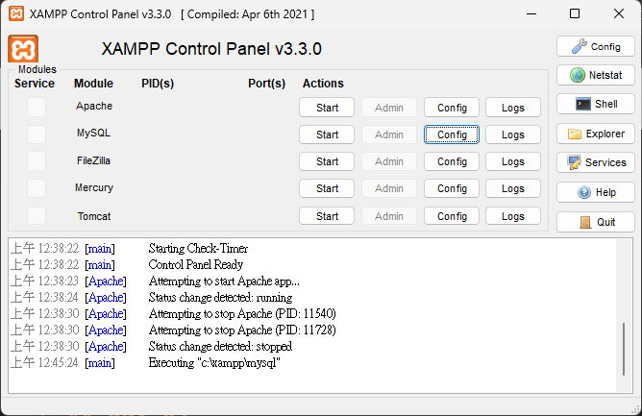Click the FileZilla Admin button
The width and height of the screenshot is (642, 416).
(x=389, y=161)
